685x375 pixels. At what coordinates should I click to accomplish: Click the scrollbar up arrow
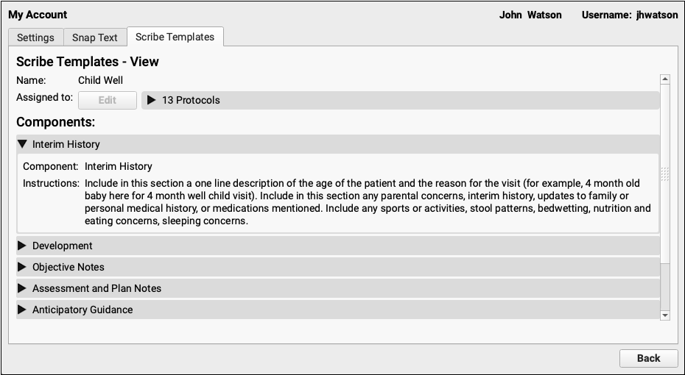coord(665,79)
